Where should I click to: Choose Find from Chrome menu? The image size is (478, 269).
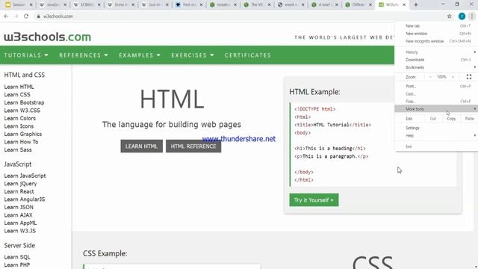[436, 102]
